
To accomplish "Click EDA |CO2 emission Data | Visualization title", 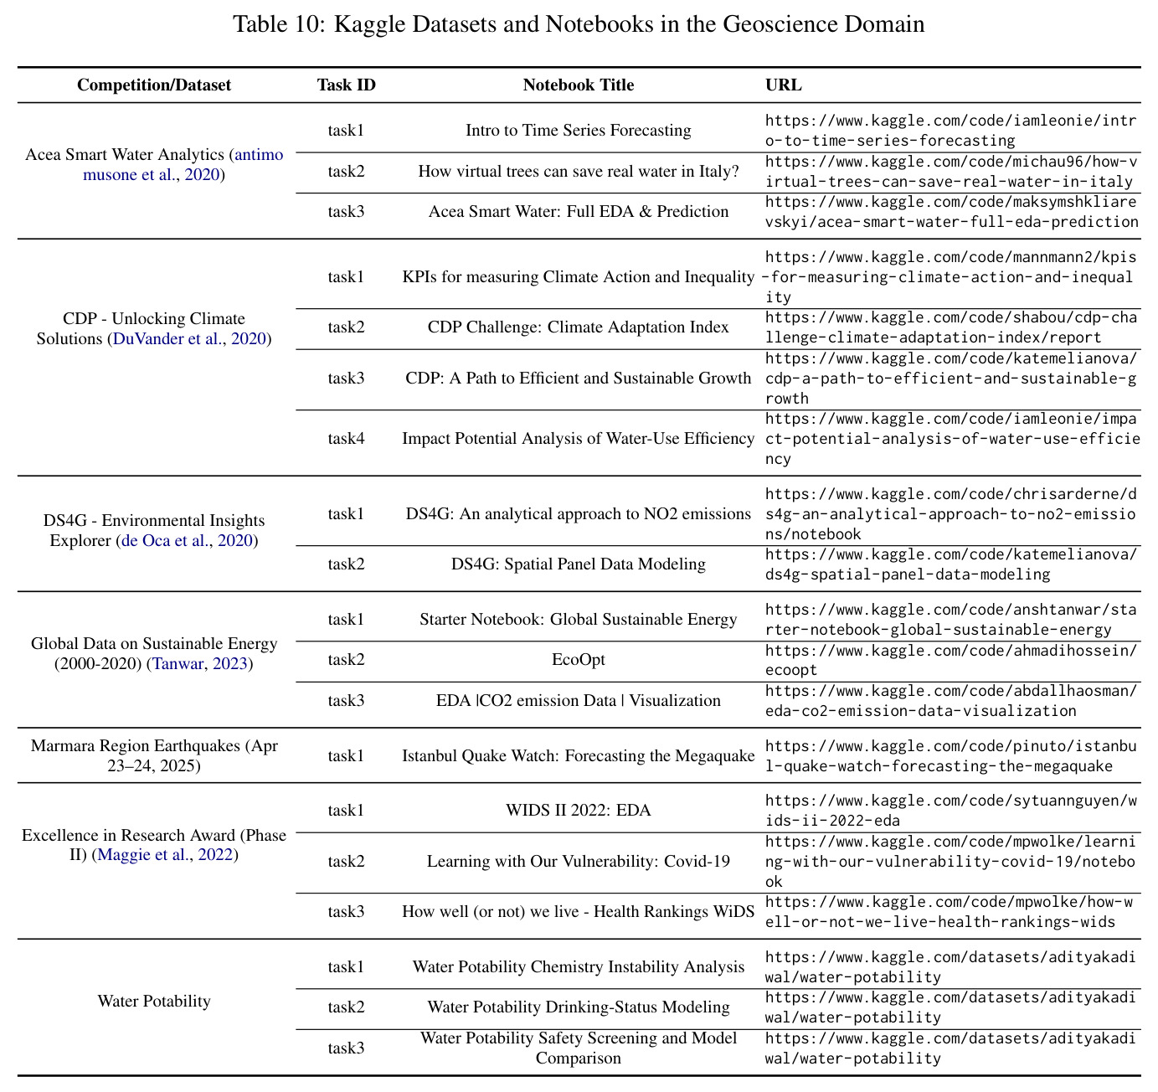I will [579, 700].
